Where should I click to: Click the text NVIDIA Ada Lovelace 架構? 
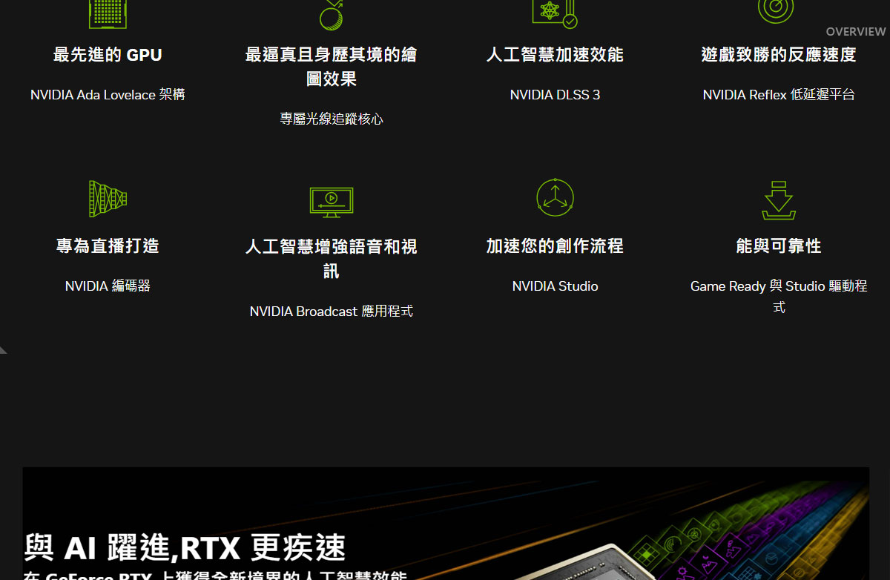pos(108,95)
